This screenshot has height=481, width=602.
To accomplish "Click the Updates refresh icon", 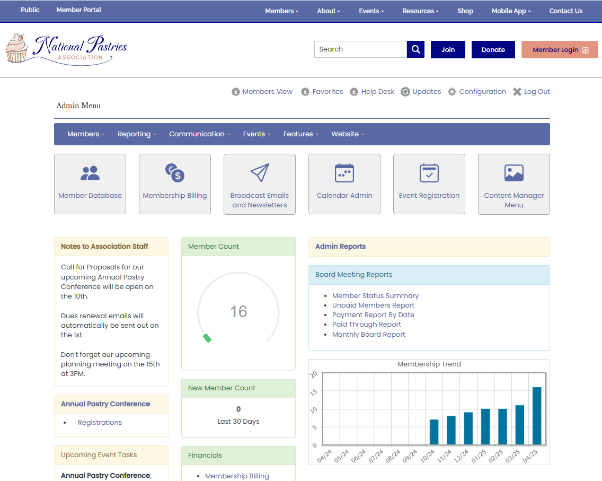I will point(406,91).
